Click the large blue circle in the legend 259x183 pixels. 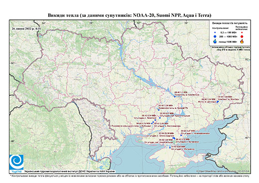coord(215,36)
